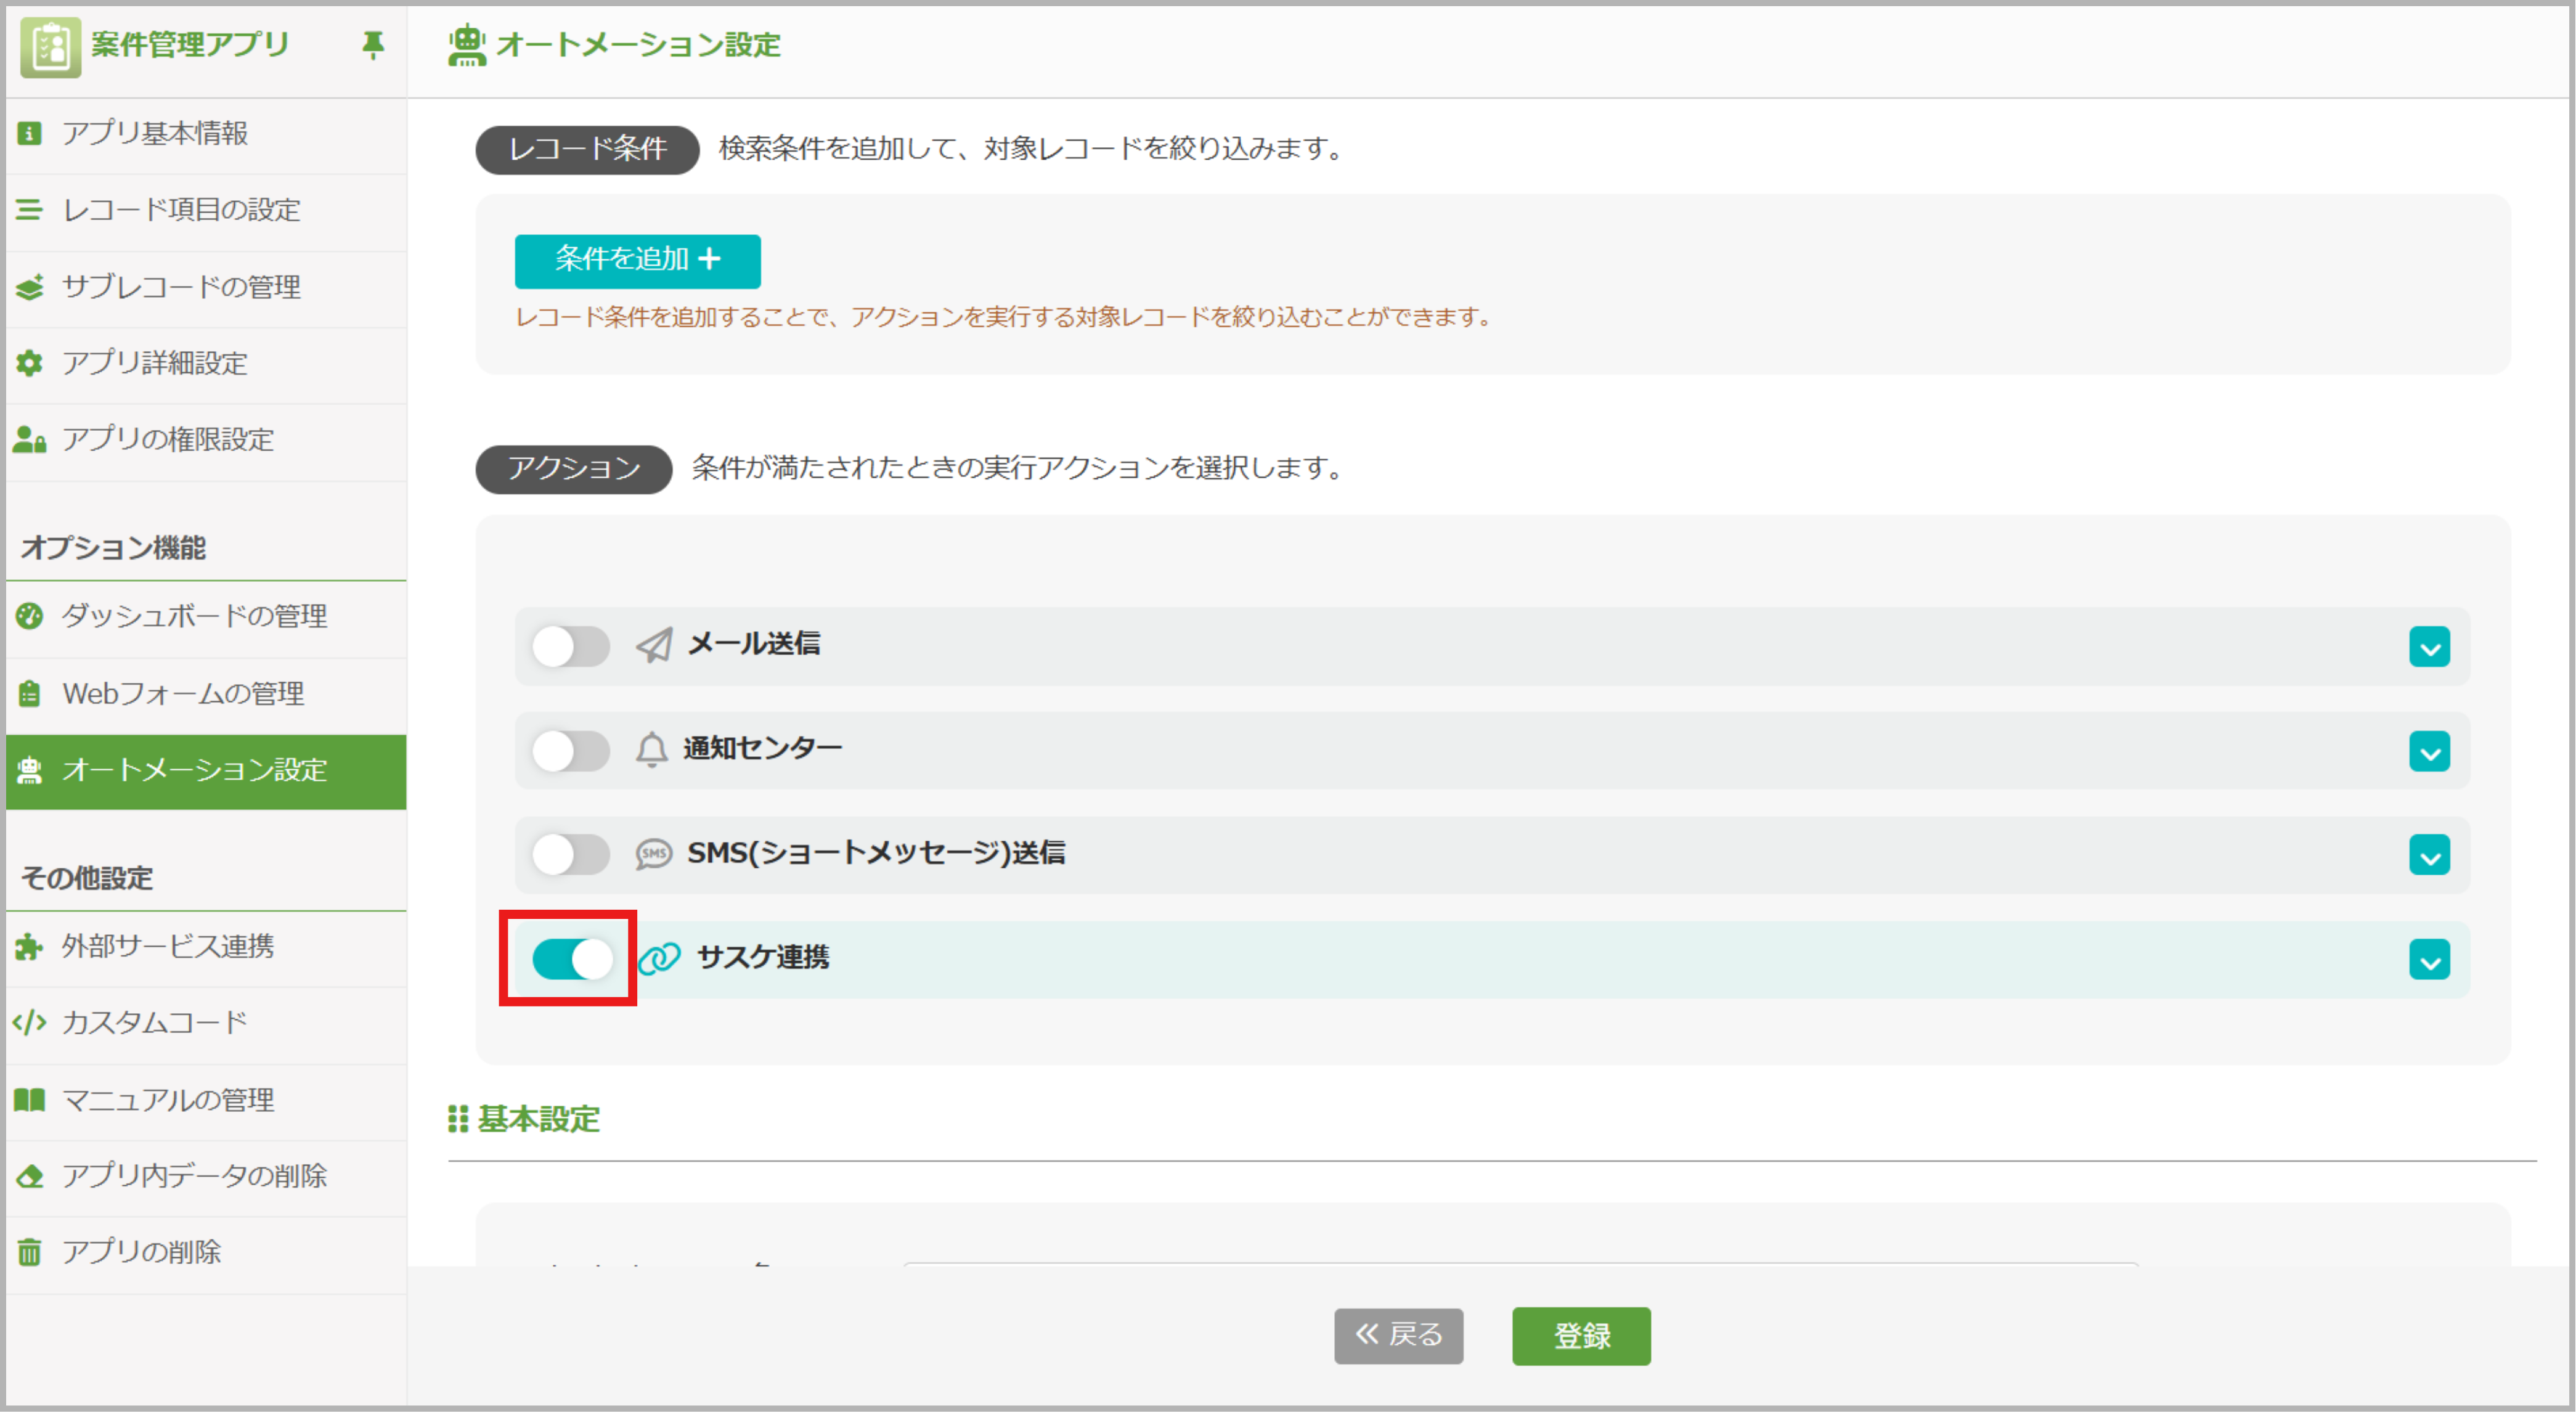This screenshot has height=1412, width=2576.
Task: Expand the メール送信 row chevron
Action: [2429, 647]
